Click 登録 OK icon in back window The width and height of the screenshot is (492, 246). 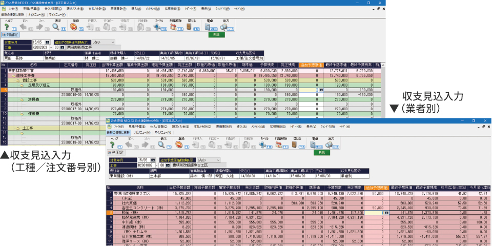click(74, 27)
